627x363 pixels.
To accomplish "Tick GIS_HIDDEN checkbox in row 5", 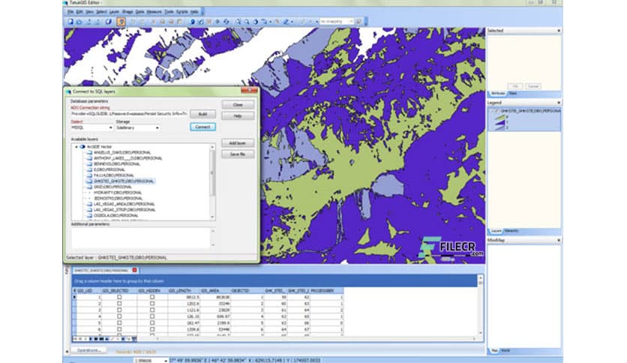I will [x=152, y=322].
